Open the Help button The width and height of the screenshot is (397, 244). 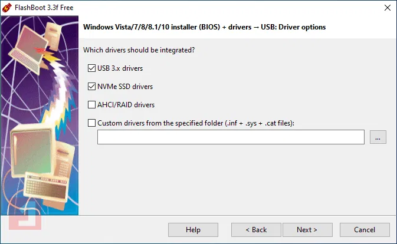pos(193,230)
